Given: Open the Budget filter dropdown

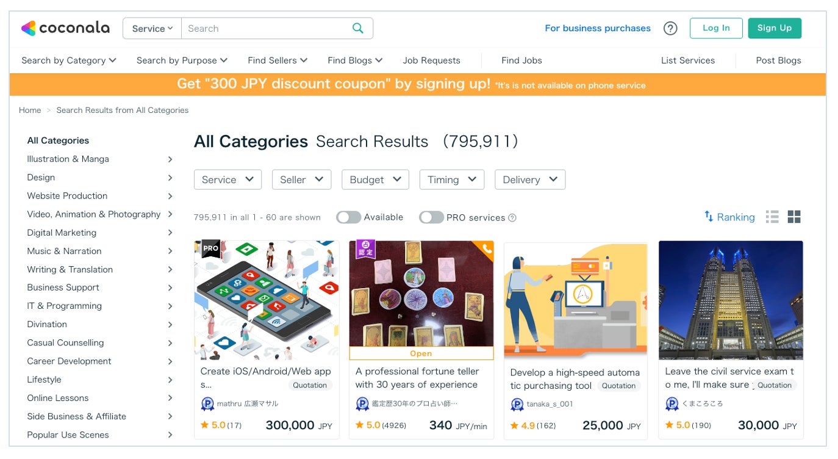Looking at the screenshot, I should click(375, 179).
